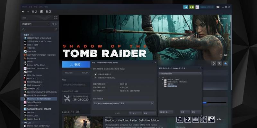Toggle create start menu shortcut checkbox
257x128 pixels.
pos(95,78)
